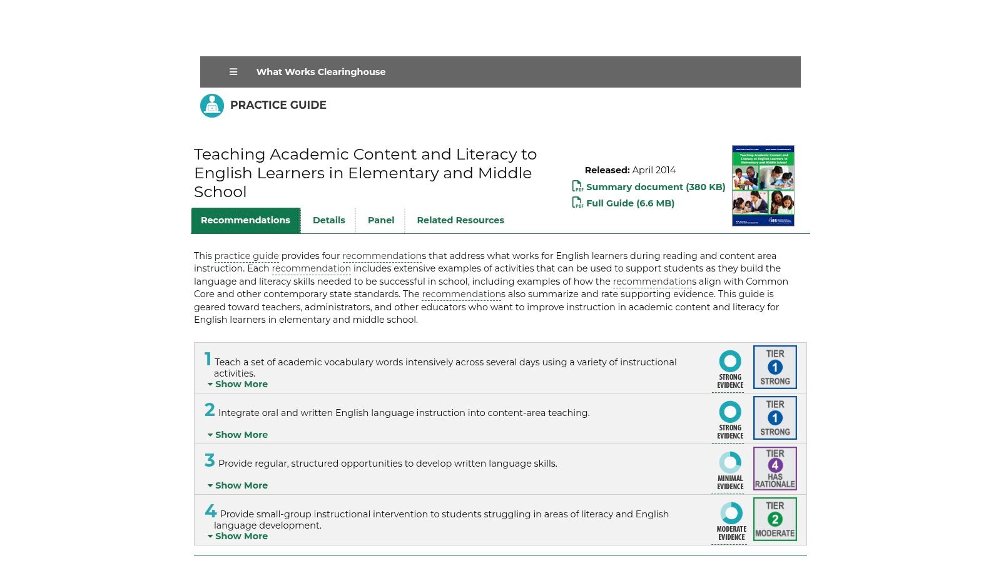This screenshot has height=563, width=1001.
Task: Select the Recommendations tab
Action: tap(246, 220)
